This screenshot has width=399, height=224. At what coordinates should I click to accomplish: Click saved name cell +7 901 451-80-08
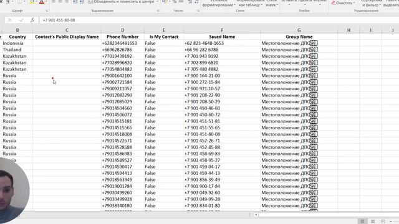coord(222,134)
